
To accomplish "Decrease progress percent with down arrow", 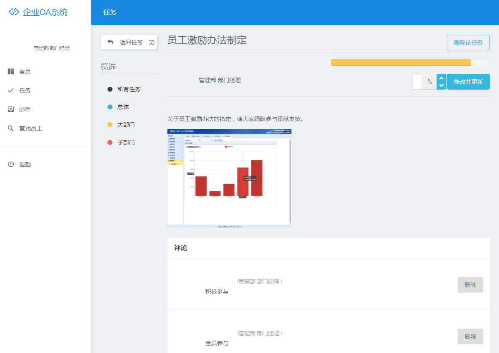I will [441, 85].
